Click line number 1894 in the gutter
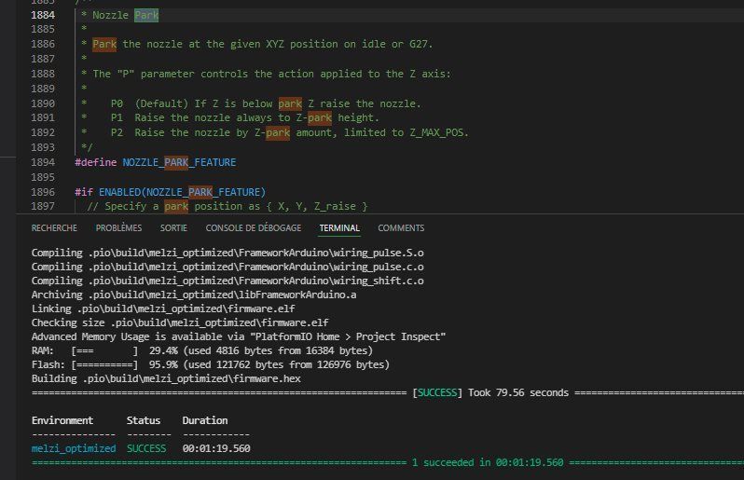 pos(43,162)
